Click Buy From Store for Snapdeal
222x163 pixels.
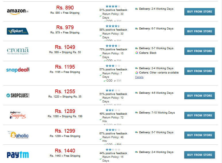pyautogui.click(x=199, y=71)
